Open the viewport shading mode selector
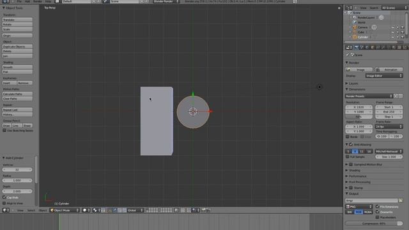The image size is (409, 230). click(86, 210)
